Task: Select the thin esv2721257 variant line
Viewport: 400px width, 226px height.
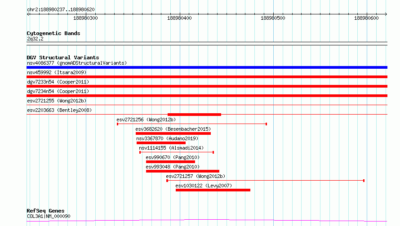Action: click(x=265, y=181)
